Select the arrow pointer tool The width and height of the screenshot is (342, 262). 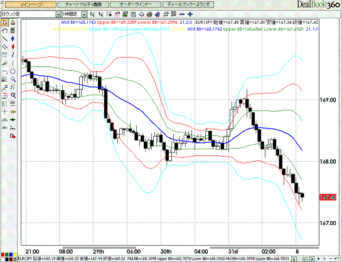pyautogui.click(x=5, y=23)
